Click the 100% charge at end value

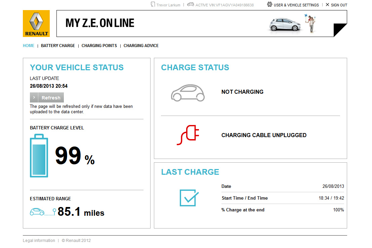tap(338, 210)
